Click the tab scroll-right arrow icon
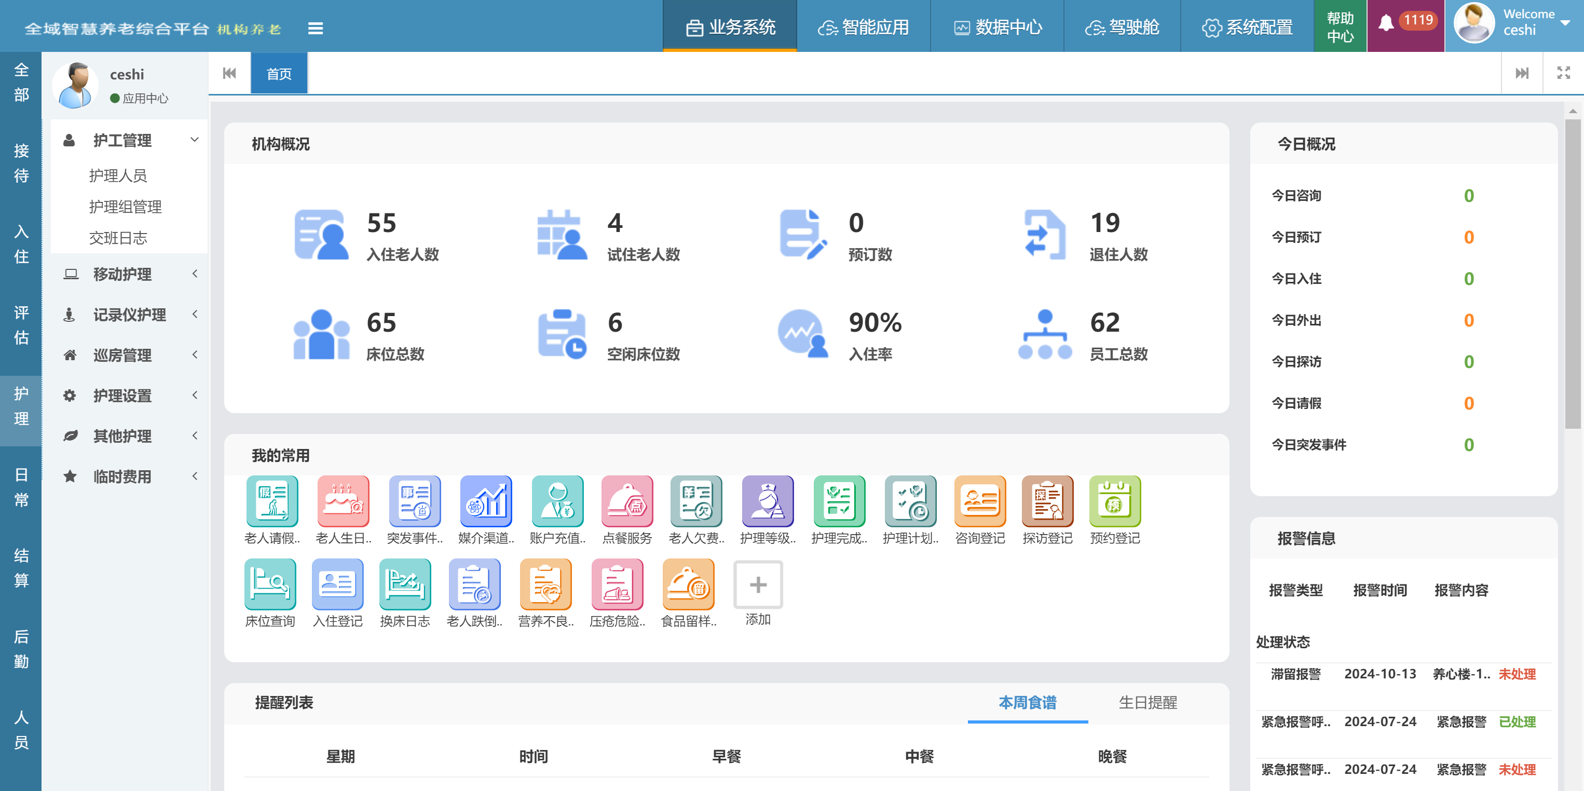Viewport: 1584px width, 791px height. click(1522, 73)
